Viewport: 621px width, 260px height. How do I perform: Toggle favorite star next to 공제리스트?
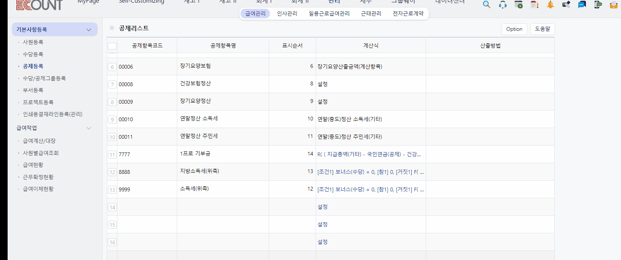point(112,28)
